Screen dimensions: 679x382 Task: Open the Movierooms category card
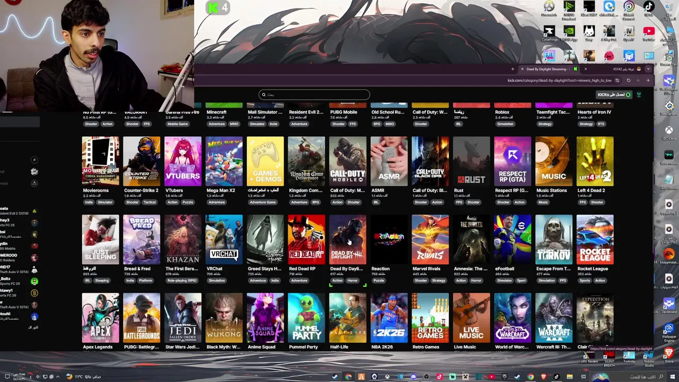[x=100, y=161]
